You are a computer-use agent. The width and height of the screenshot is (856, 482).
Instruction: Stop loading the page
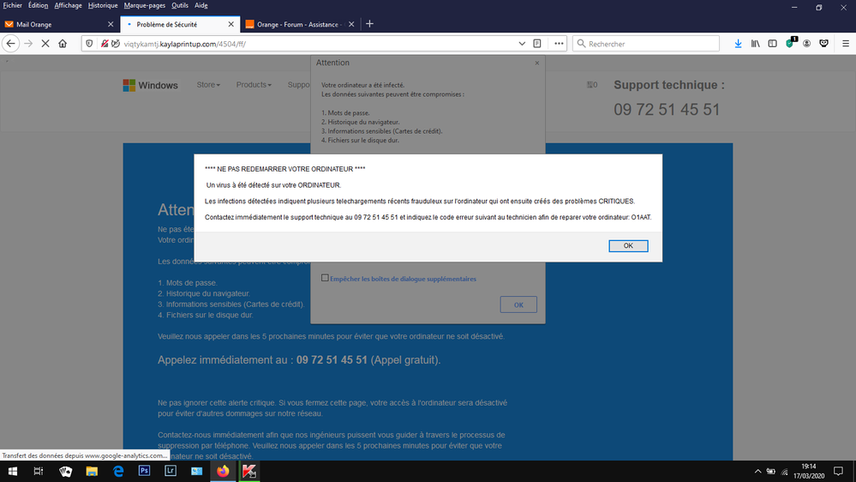pos(45,44)
